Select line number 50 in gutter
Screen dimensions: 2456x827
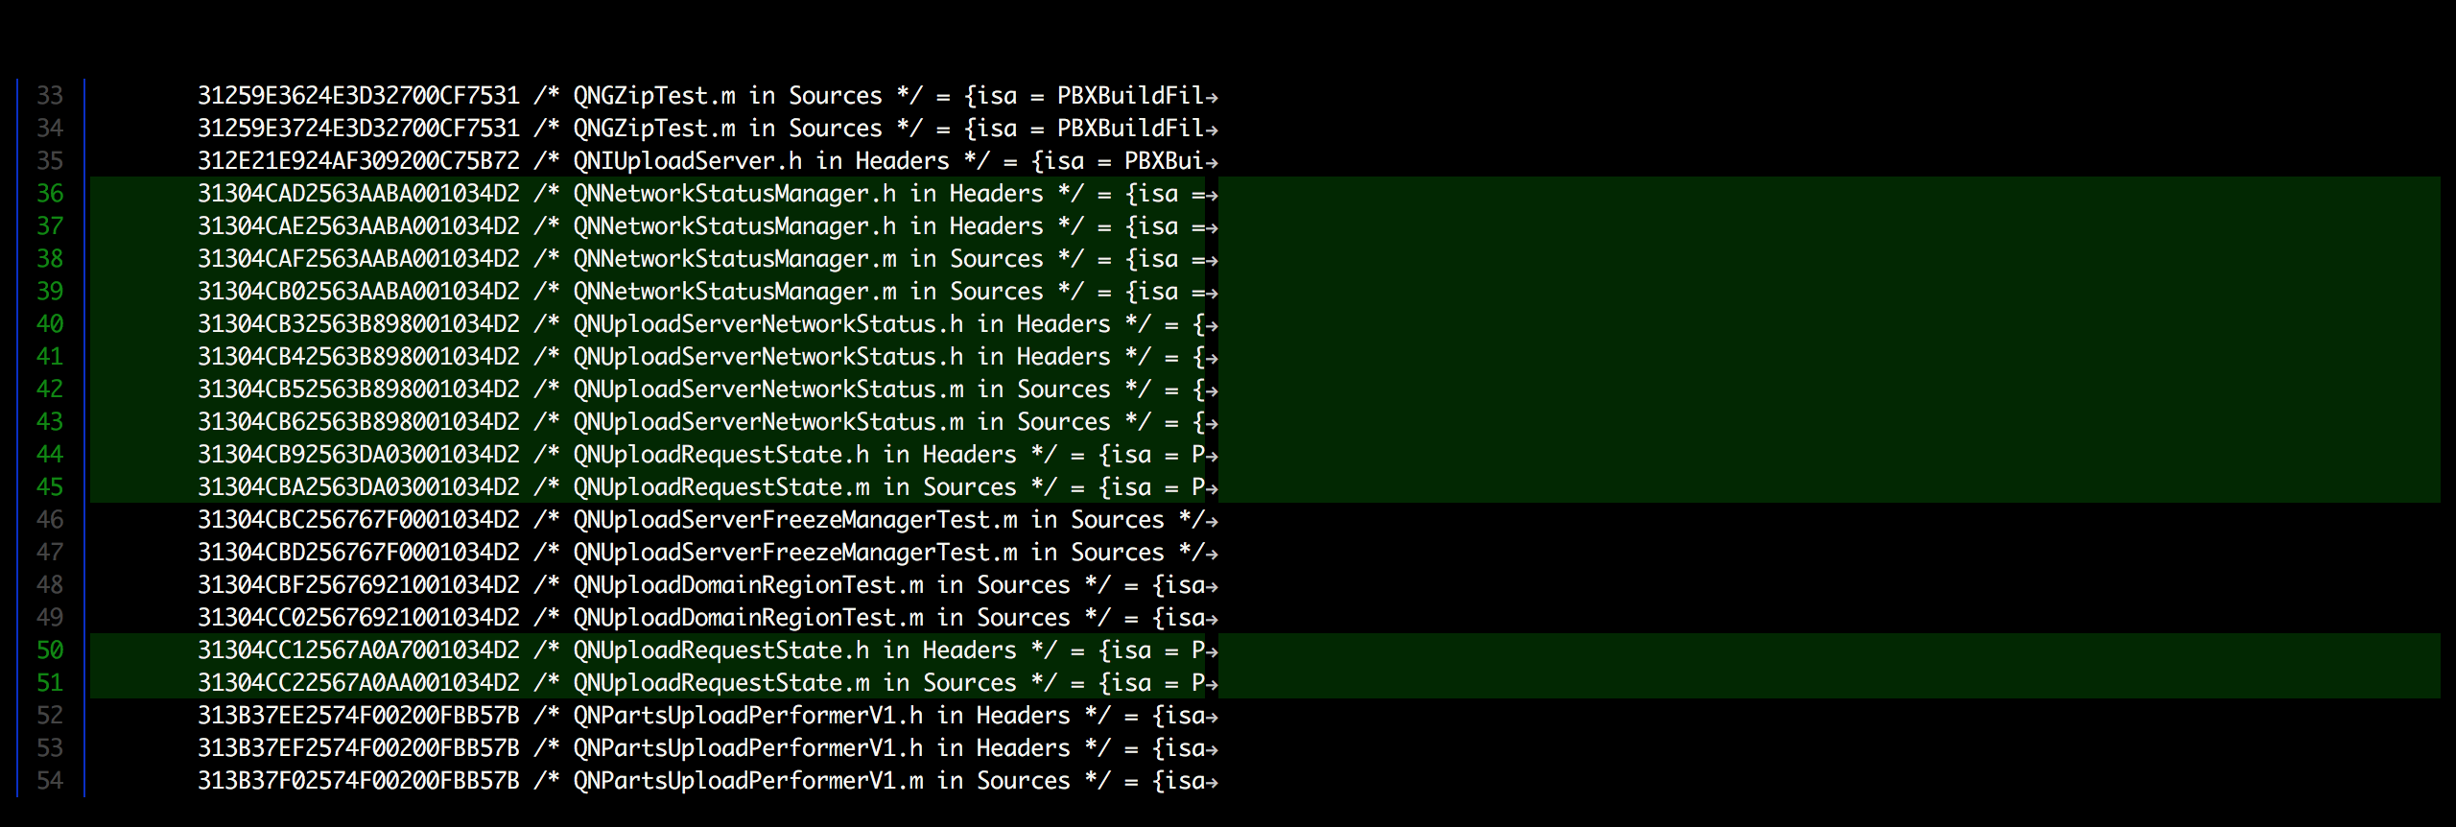click(x=50, y=650)
